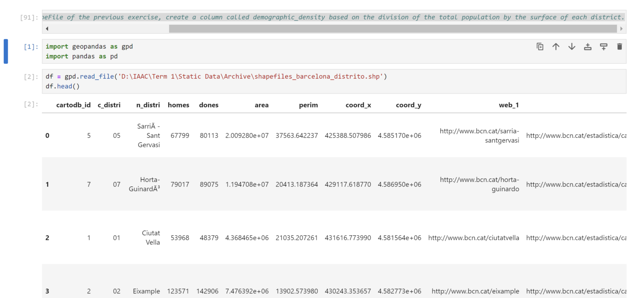Move the selected cell down
This screenshot has height=298, width=630.
pos(572,47)
